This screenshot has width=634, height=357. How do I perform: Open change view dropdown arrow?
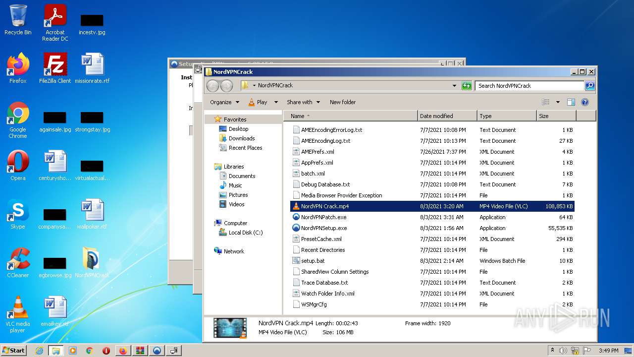558,102
